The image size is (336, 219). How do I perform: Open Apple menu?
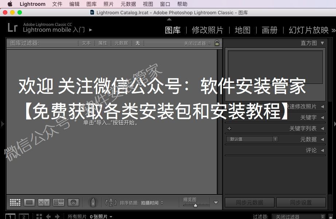(10, 4)
